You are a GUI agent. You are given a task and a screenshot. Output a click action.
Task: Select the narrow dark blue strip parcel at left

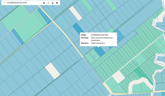click(18, 37)
